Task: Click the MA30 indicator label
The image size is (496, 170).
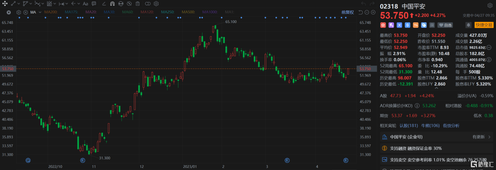Action: click(x=109, y=12)
